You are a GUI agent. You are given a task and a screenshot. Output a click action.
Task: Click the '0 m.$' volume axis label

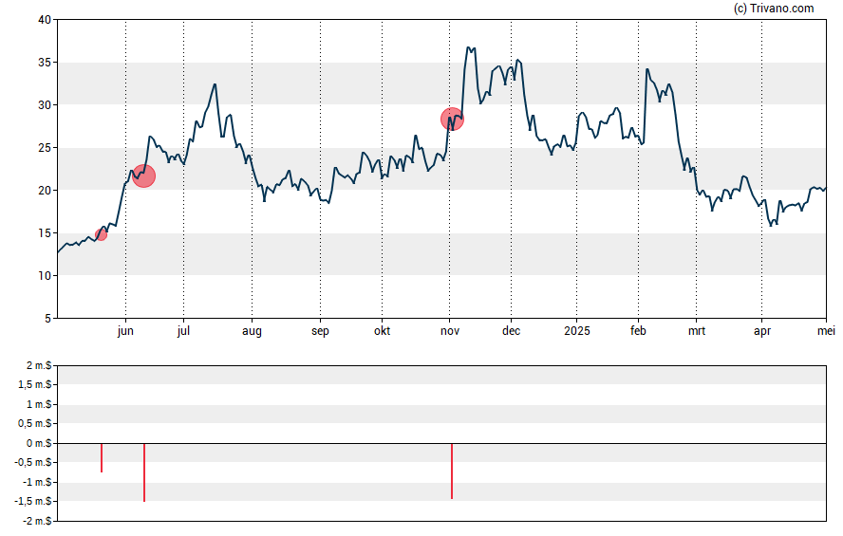tap(39, 443)
